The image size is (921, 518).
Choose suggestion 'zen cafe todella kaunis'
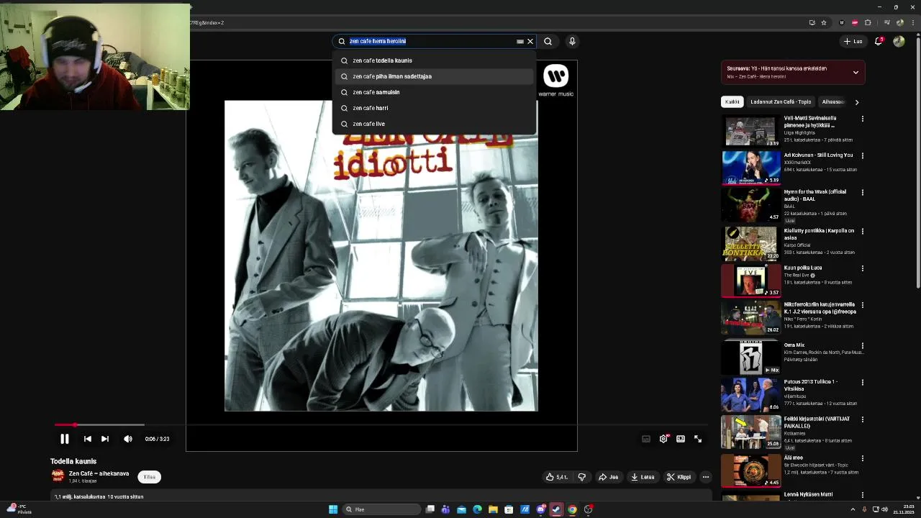pos(434,60)
